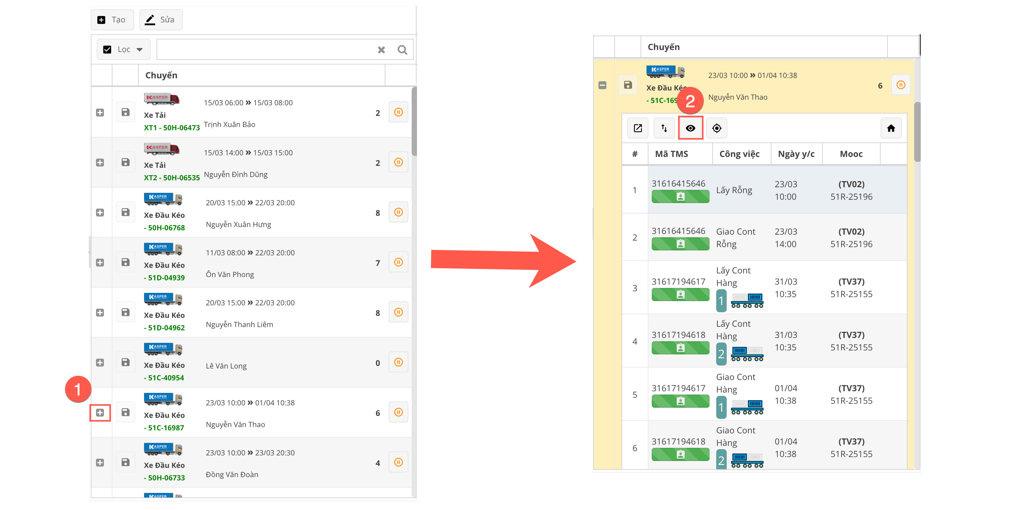
Task: Expand the Ôn Văn Phong trip row
Action: click(100, 263)
